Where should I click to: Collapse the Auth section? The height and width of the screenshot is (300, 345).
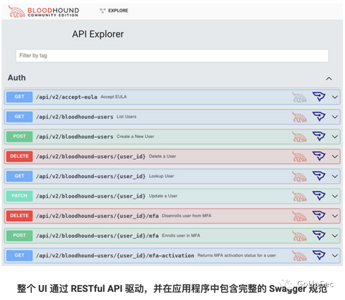tap(329, 78)
